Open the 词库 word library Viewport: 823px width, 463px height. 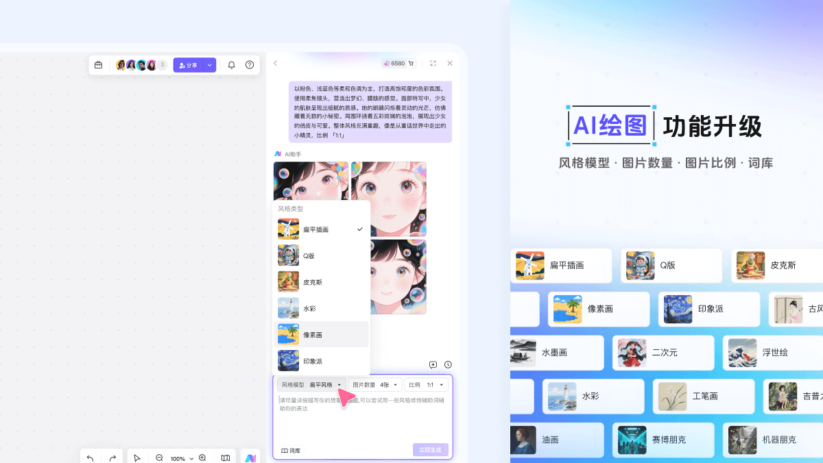pos(291,451)
